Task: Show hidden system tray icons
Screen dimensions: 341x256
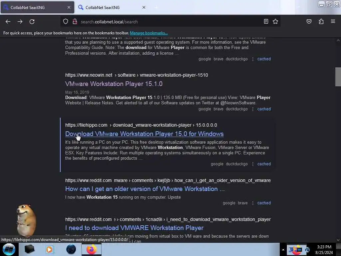Action: point(283,250)
